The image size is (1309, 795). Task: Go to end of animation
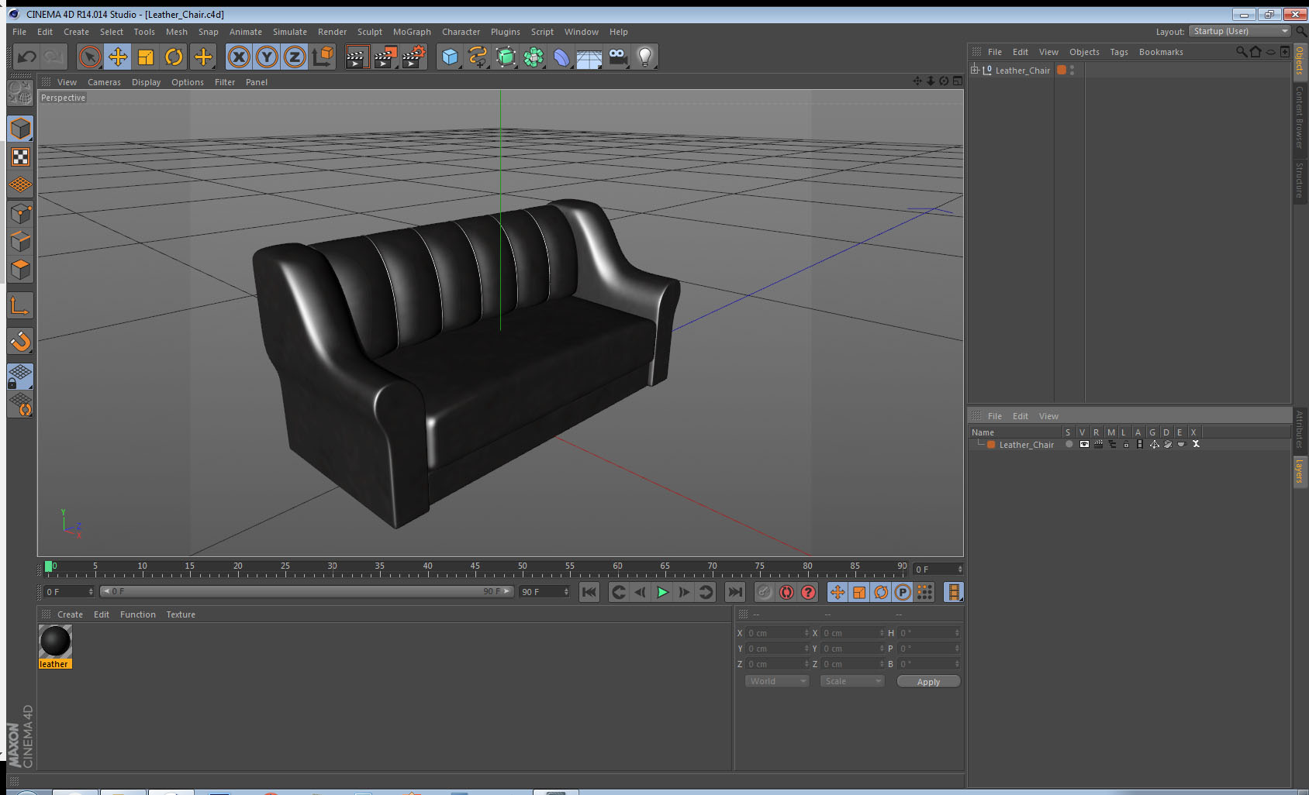[x=734, y=592]
